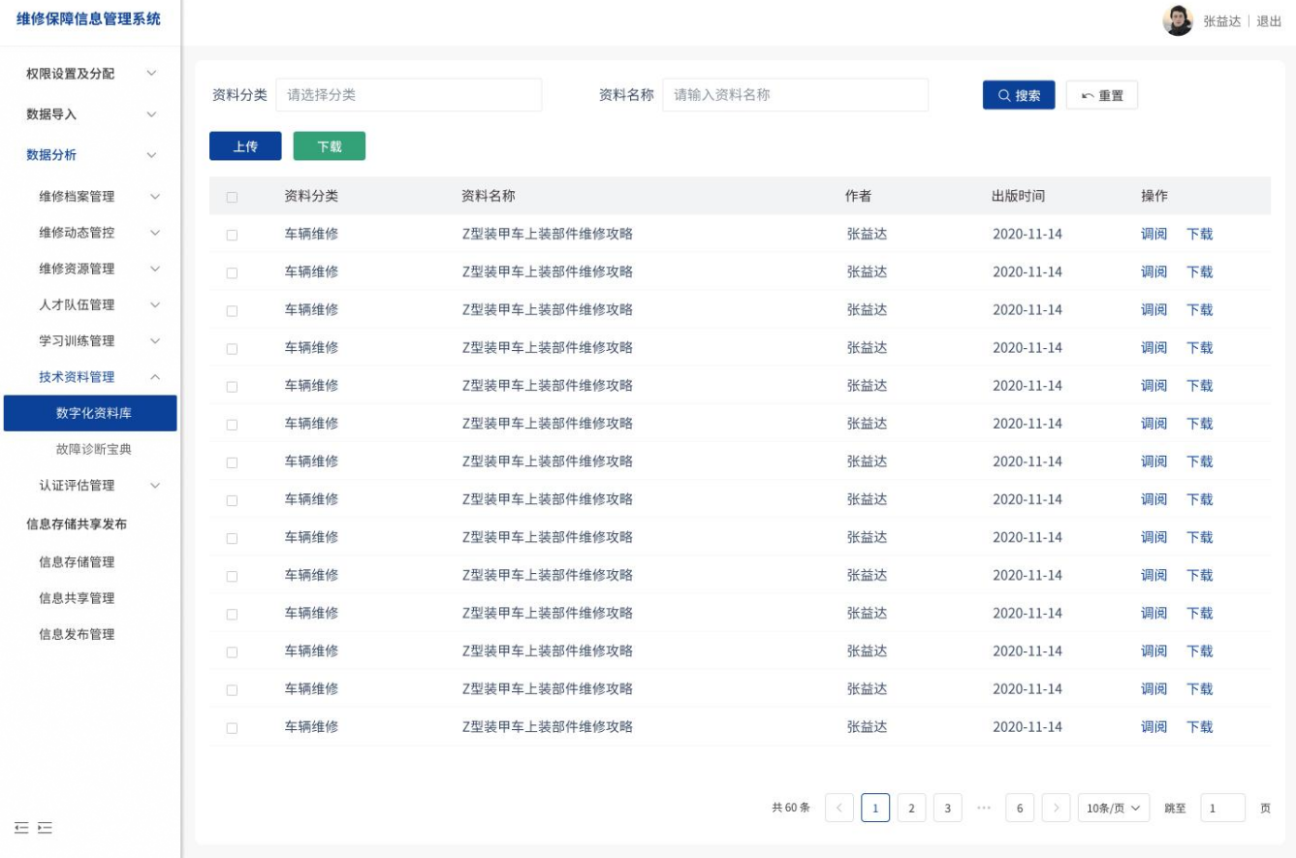Open 信息存储共享发布 section

click(x=77, y=524)
